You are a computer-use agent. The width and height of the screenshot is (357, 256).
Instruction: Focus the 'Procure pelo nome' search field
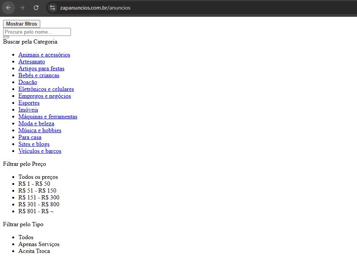[x=37, y=32]
